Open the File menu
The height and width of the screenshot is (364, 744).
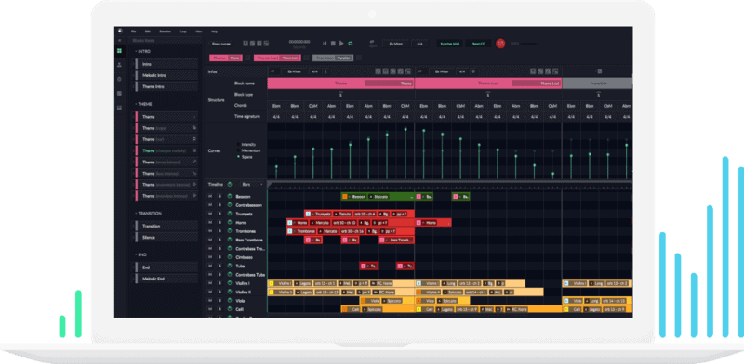(x=134, y=32)
